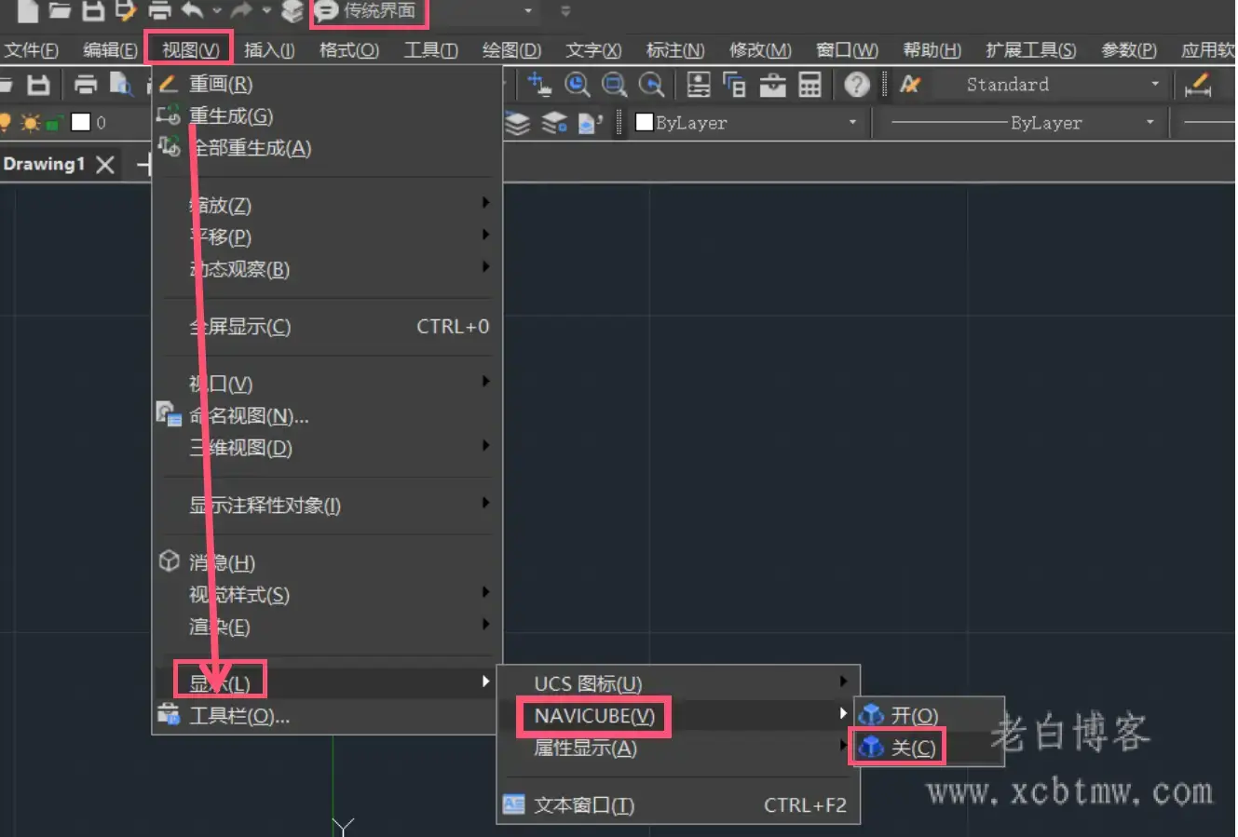The width and height of the screenshot is (1238, 837).
Task: Click the Regen icon beside 重生成
Action: pos(170,115)
